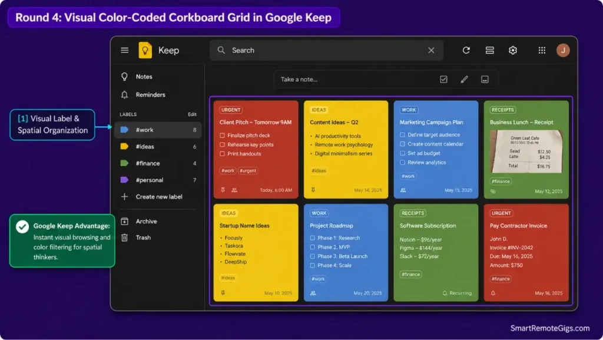Image resolution: width=603 pixels, height=340 pixels.
Task: Pin icon on Startup Name Ideas note
Action: click(x=223, y=293)
